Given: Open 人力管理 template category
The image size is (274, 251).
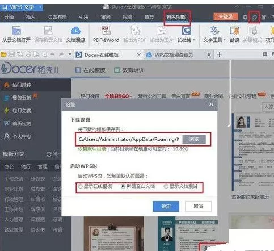Looking at the screenshot, I should point(14,220).
